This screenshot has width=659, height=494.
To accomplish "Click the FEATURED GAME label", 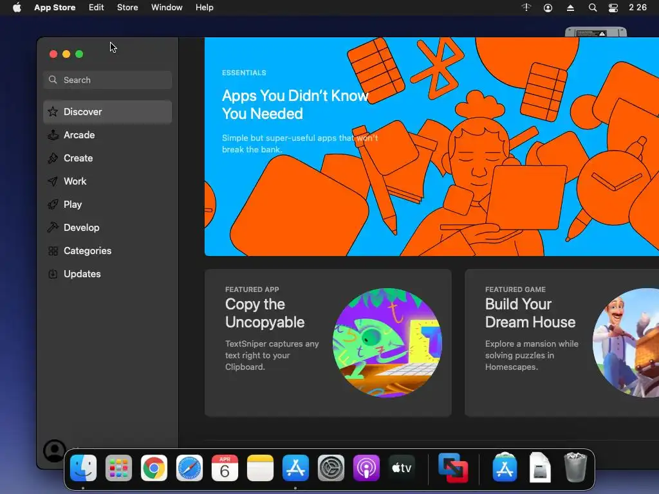I will pos(515,289).
